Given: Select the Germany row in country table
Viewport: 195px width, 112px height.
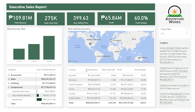Looking at the screenshot, I should coord(107,80).
